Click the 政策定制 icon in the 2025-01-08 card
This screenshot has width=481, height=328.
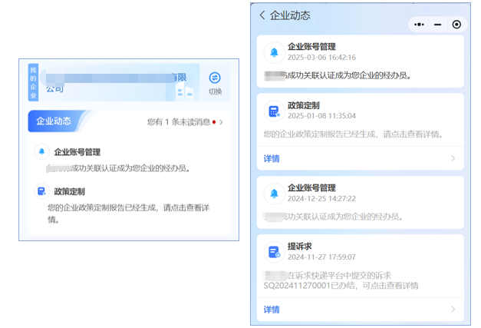coord(274,111)
